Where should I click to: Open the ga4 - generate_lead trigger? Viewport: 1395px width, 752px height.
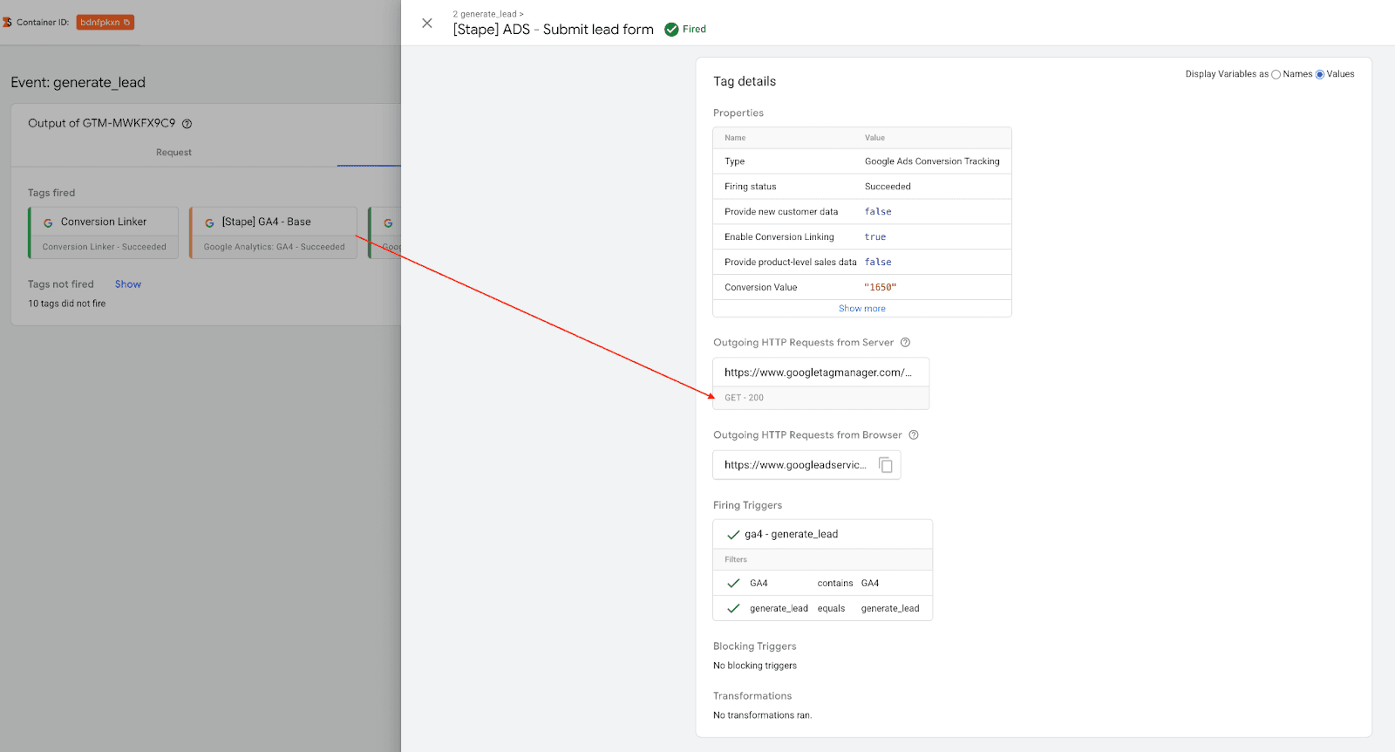coord(791,535)
